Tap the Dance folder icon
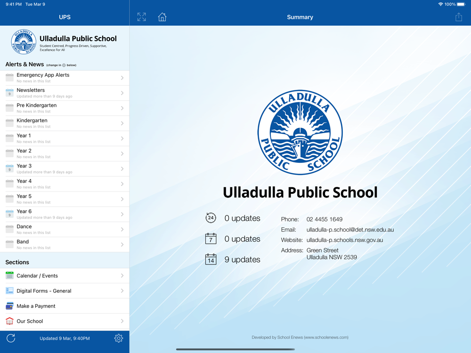The image size is (471, 353). [x=9, y=229]
